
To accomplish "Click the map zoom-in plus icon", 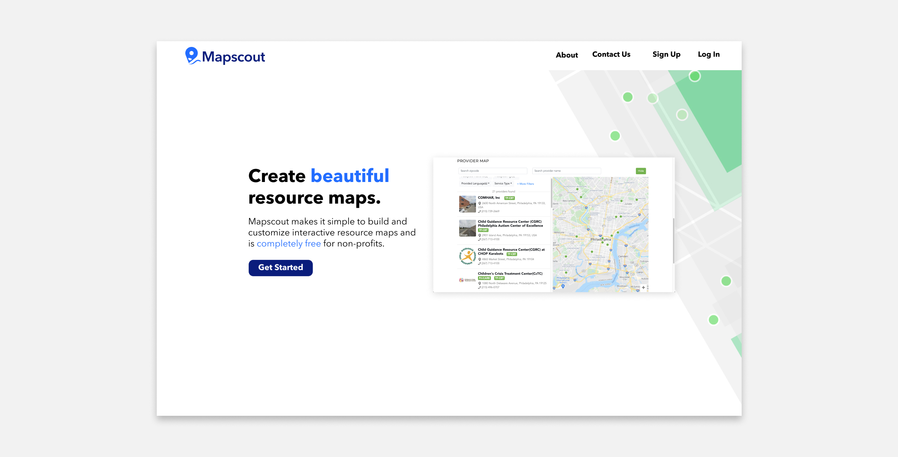I will pos(643,288).
